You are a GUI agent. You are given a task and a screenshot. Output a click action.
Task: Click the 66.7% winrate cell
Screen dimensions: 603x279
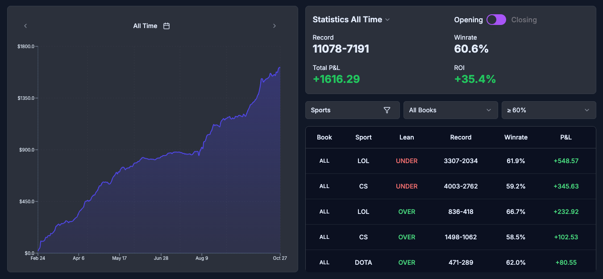pyautogui.click(x=516, y=212)
